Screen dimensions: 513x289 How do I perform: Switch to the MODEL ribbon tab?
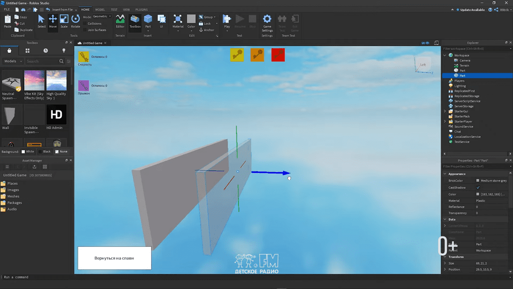click(100, 10)
